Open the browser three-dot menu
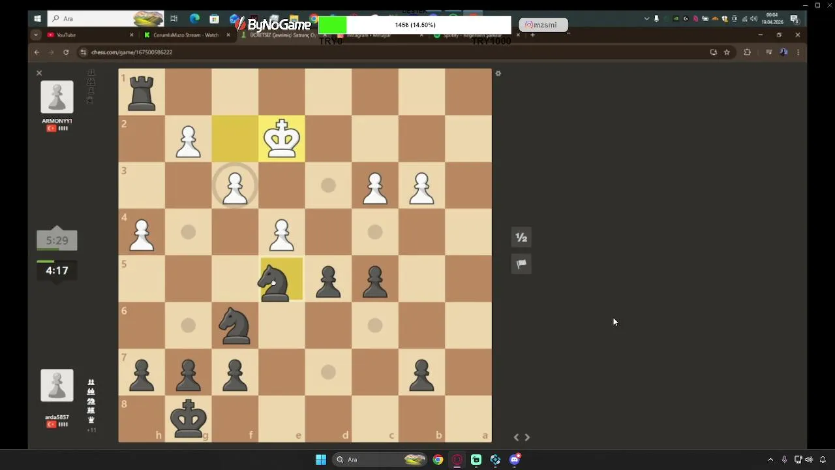Image resolution: width=835 pixels, height=470 pixels. tap(798, 52)
